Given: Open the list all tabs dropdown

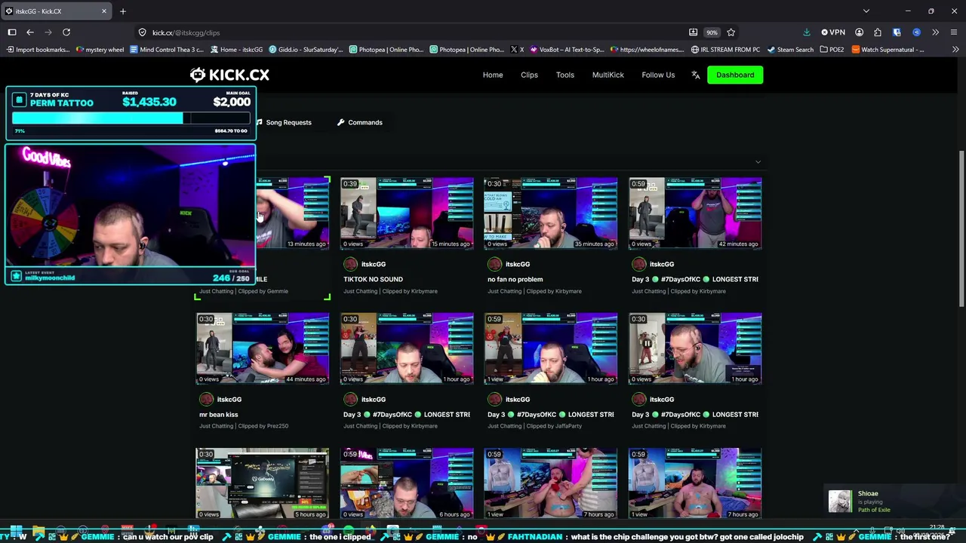Looking at the screenshot, I should [x=866, y=11].
